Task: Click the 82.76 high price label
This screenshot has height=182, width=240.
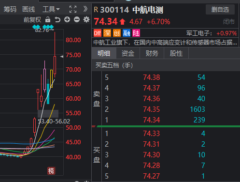Action: pos(42,30)
